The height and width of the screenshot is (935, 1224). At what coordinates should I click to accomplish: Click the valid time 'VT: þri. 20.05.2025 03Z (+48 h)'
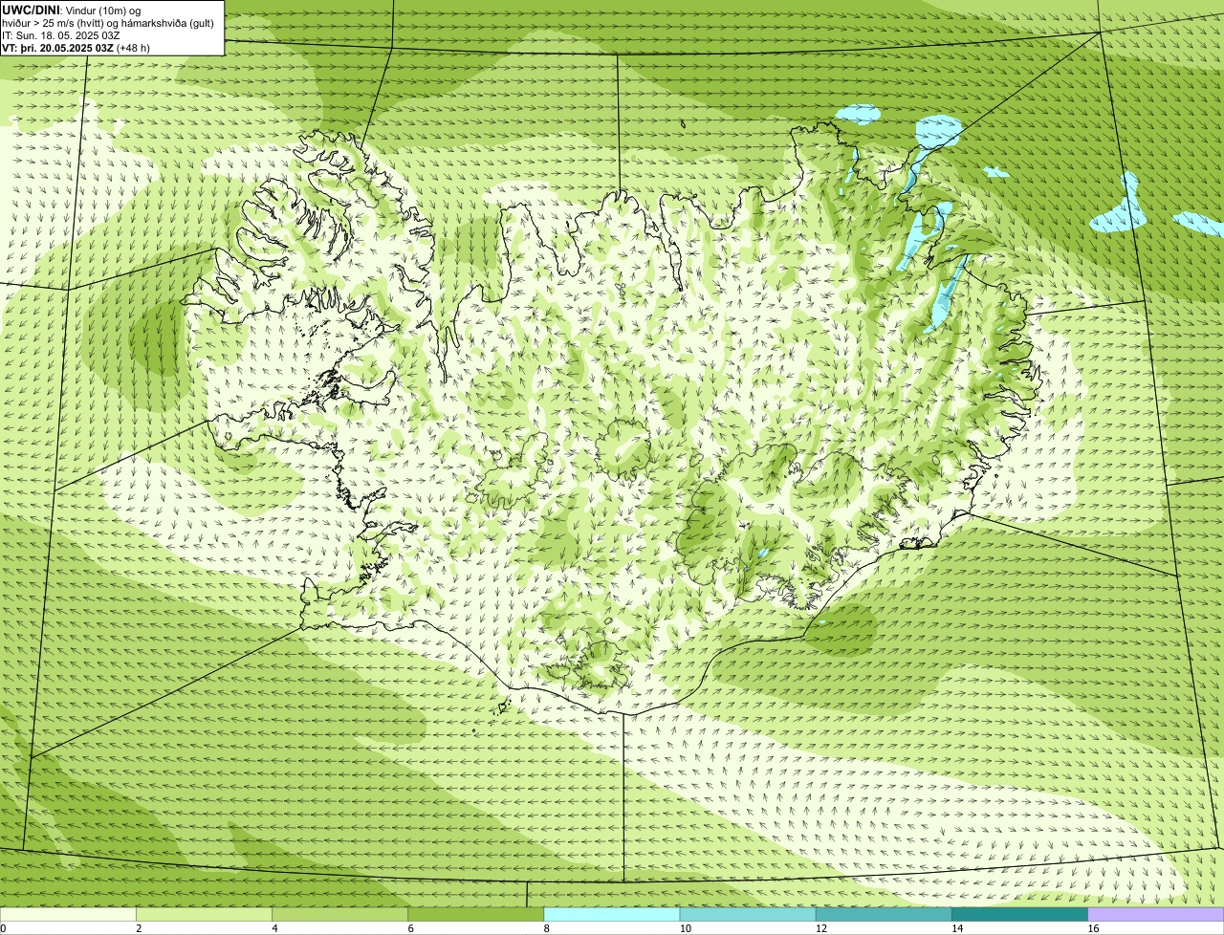(76, 48)
